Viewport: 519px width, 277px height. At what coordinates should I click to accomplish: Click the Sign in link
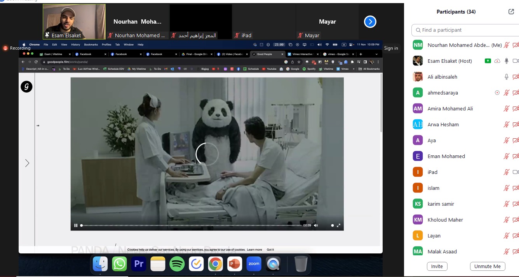[x=391, y=48]
